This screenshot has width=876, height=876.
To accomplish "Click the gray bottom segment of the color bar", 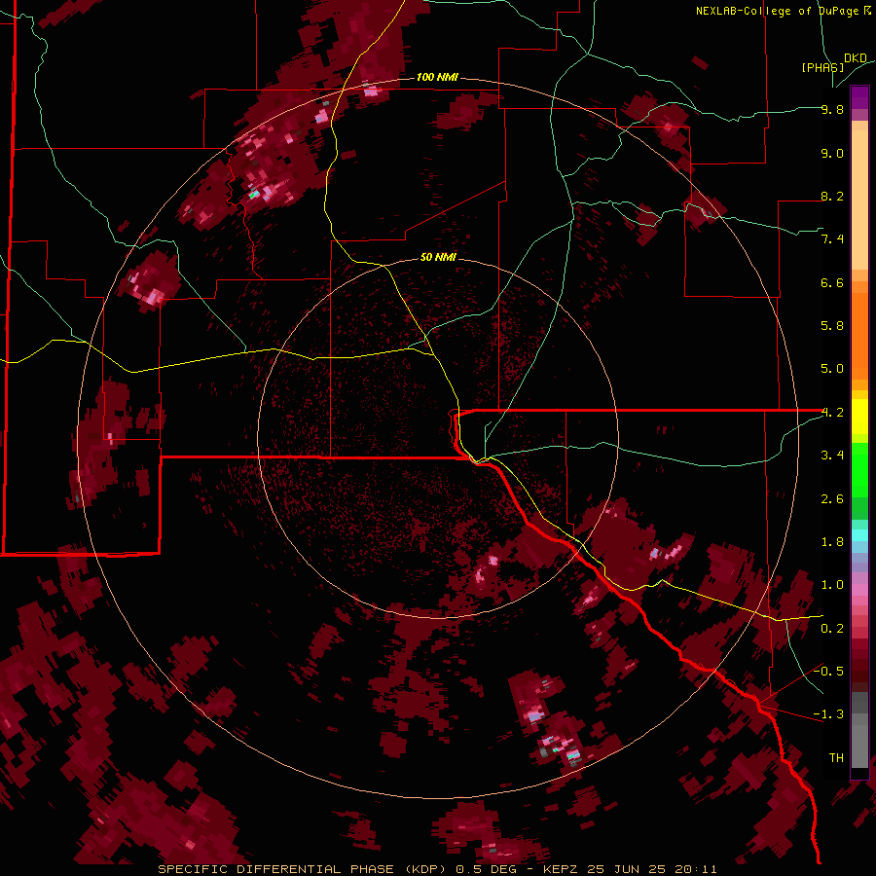I will click(859, 730).
